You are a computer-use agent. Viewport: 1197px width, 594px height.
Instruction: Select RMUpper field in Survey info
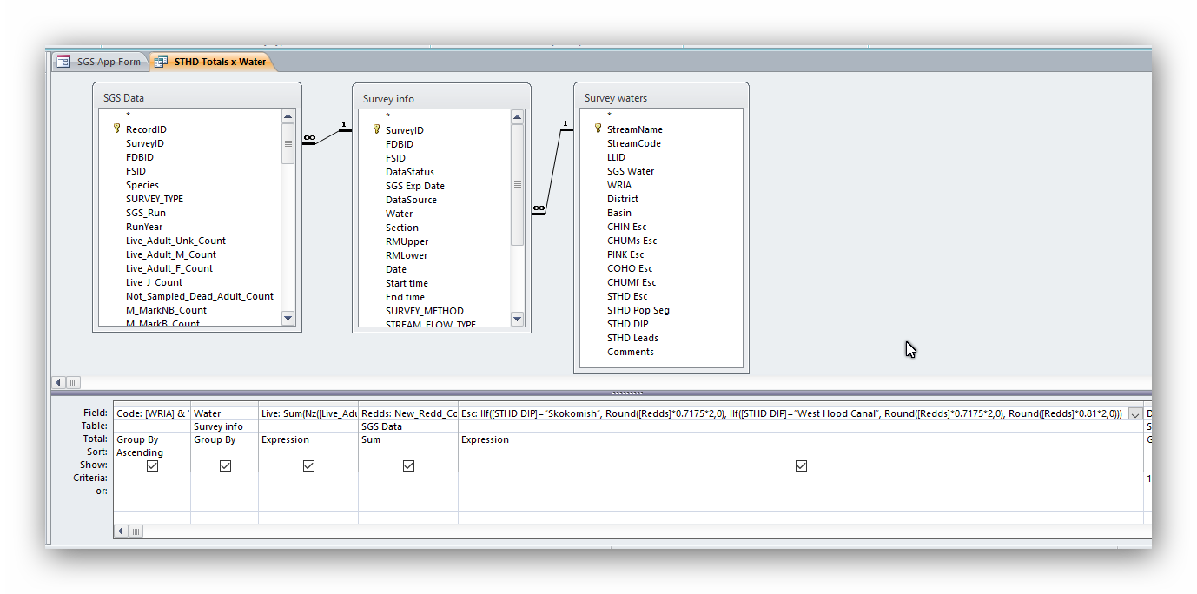pyautogui.click(x=407, y=241)
